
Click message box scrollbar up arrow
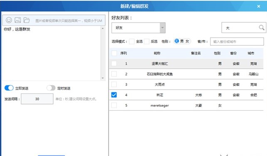[x=103, y=28]
